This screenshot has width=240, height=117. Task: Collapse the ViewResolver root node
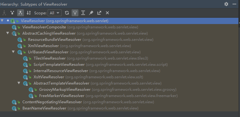[x=2, y=21]
